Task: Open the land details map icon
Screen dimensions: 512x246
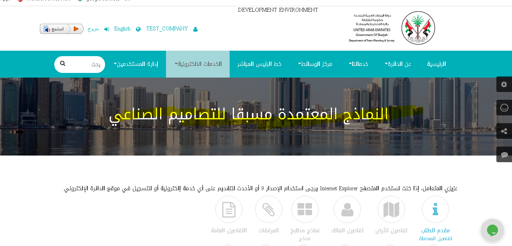Action: tap(391, 209)
